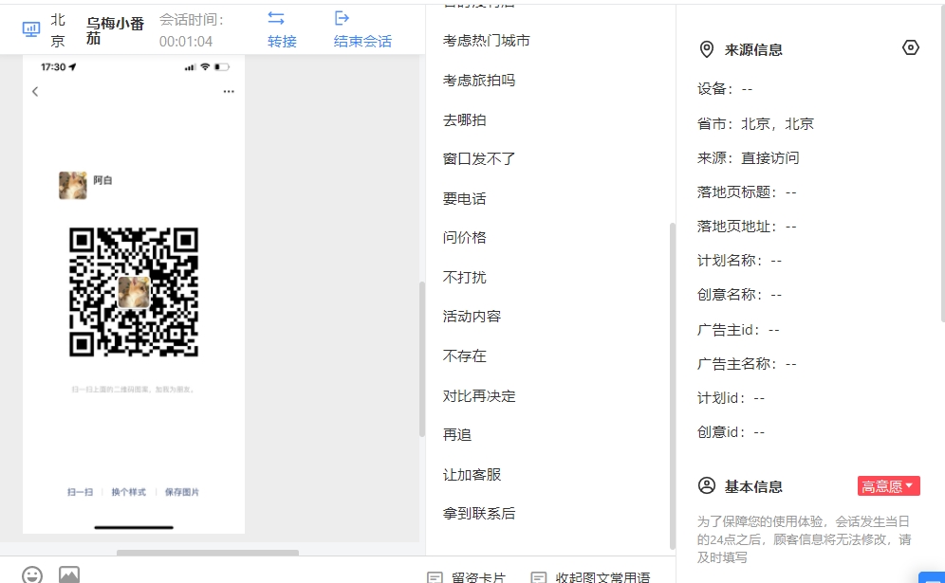This screenshot has height=583, width=945.
Task: Select quick phrase 考虑旅拍吗
Action: [479, 81]
